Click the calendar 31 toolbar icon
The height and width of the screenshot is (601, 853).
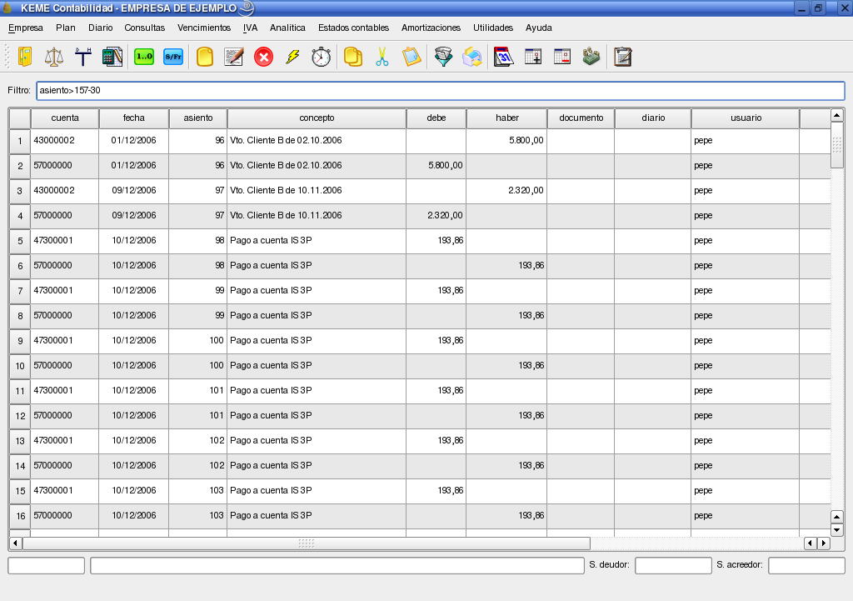tap(503, 57)
